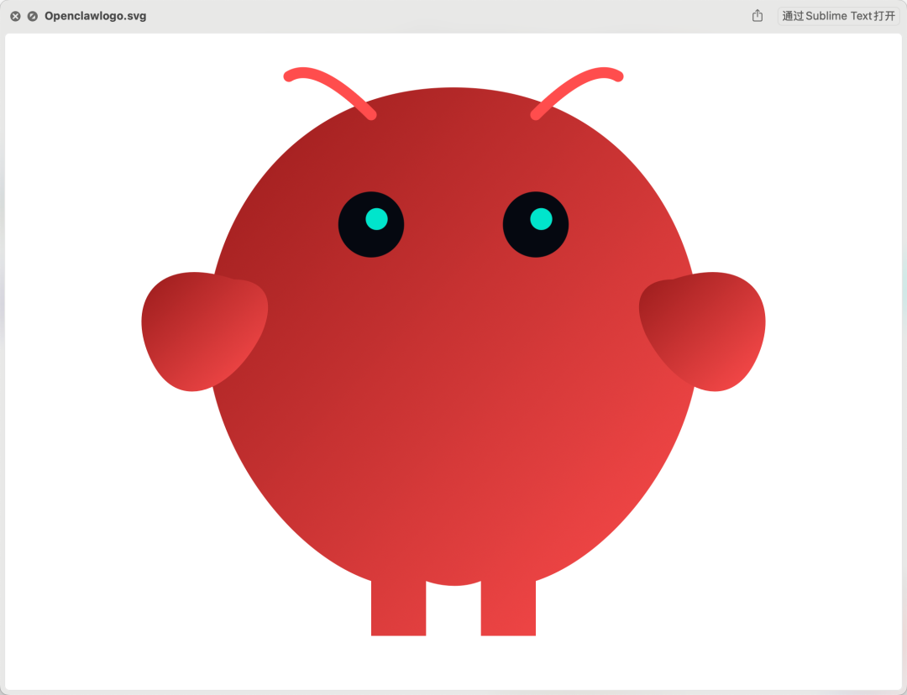Screen dimensions: 907x695
Task: Close the Quick Look preview window
Action: click(16, 16)
